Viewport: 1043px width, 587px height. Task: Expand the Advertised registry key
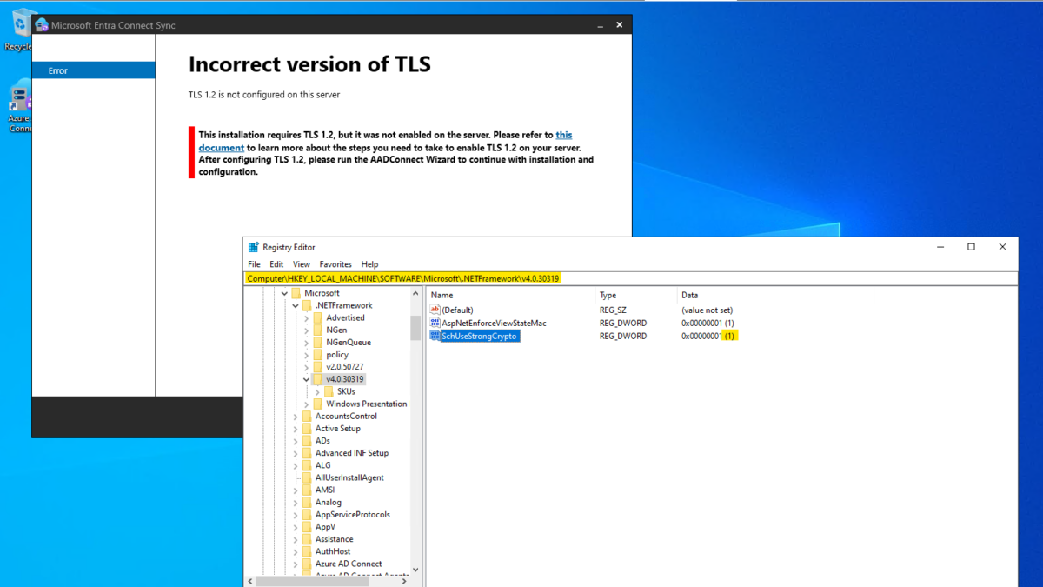pos(306,318)
